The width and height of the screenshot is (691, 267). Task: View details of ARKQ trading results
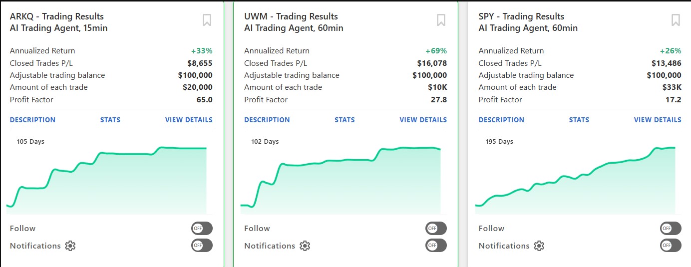click(x=189, y=120)
